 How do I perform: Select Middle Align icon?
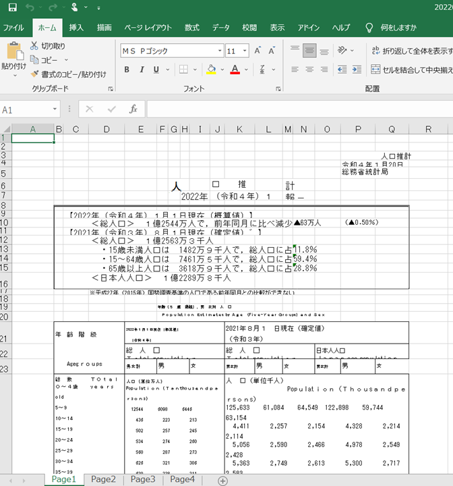click(x=309, y=51)
